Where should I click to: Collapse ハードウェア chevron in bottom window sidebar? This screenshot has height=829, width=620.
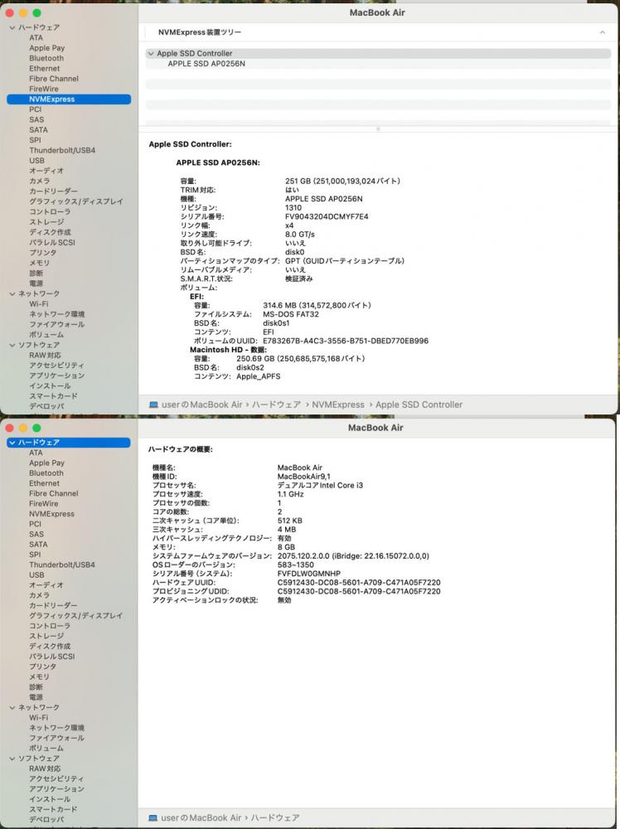click(12, 443)
